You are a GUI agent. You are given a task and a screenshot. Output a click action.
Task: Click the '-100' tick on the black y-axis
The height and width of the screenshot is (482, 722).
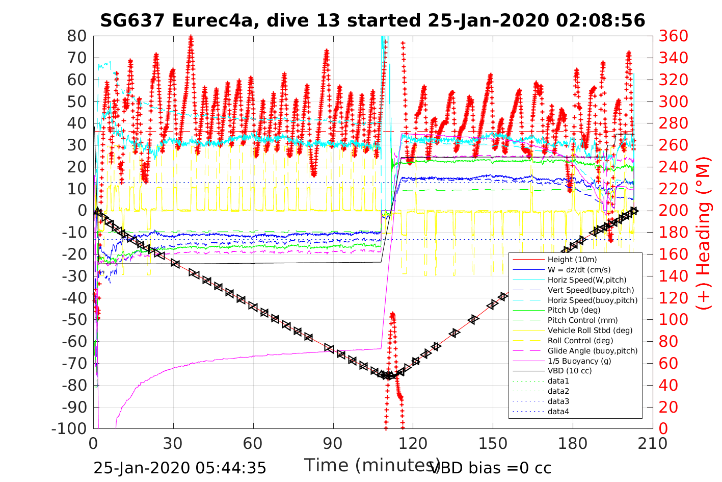(x=70, y=428)
